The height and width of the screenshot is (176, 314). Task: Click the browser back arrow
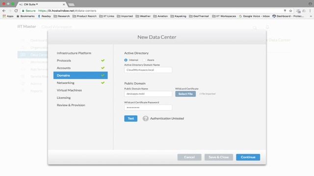[x=4, y=11]
